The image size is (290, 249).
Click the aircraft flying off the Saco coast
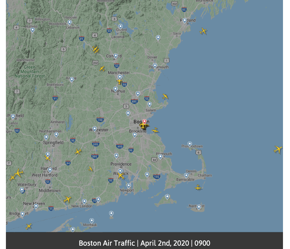point(203,31)
